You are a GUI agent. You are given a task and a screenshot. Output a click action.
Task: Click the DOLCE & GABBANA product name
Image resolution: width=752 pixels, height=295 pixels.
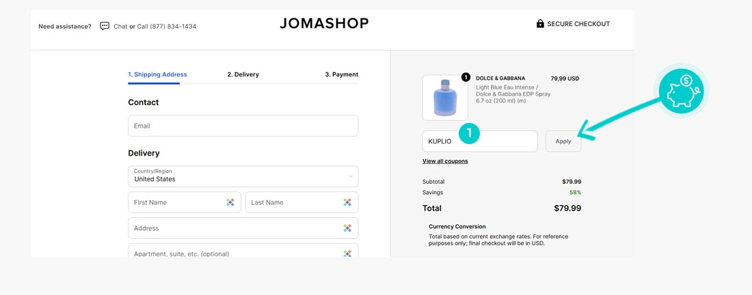(x=500, y=78)
